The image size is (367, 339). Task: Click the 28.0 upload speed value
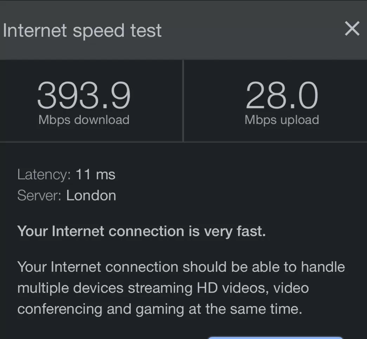[282, 96]
